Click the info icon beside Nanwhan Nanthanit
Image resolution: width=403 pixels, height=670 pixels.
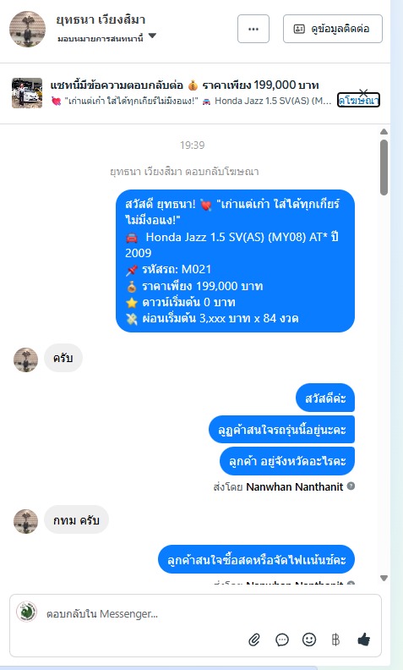click(351, 486)
